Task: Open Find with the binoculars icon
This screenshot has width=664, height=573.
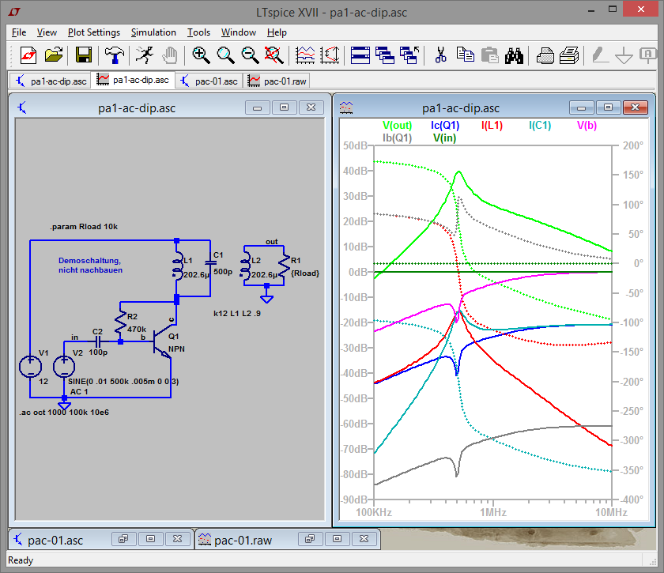Action: pyautogui.click(x=514, y=55)
